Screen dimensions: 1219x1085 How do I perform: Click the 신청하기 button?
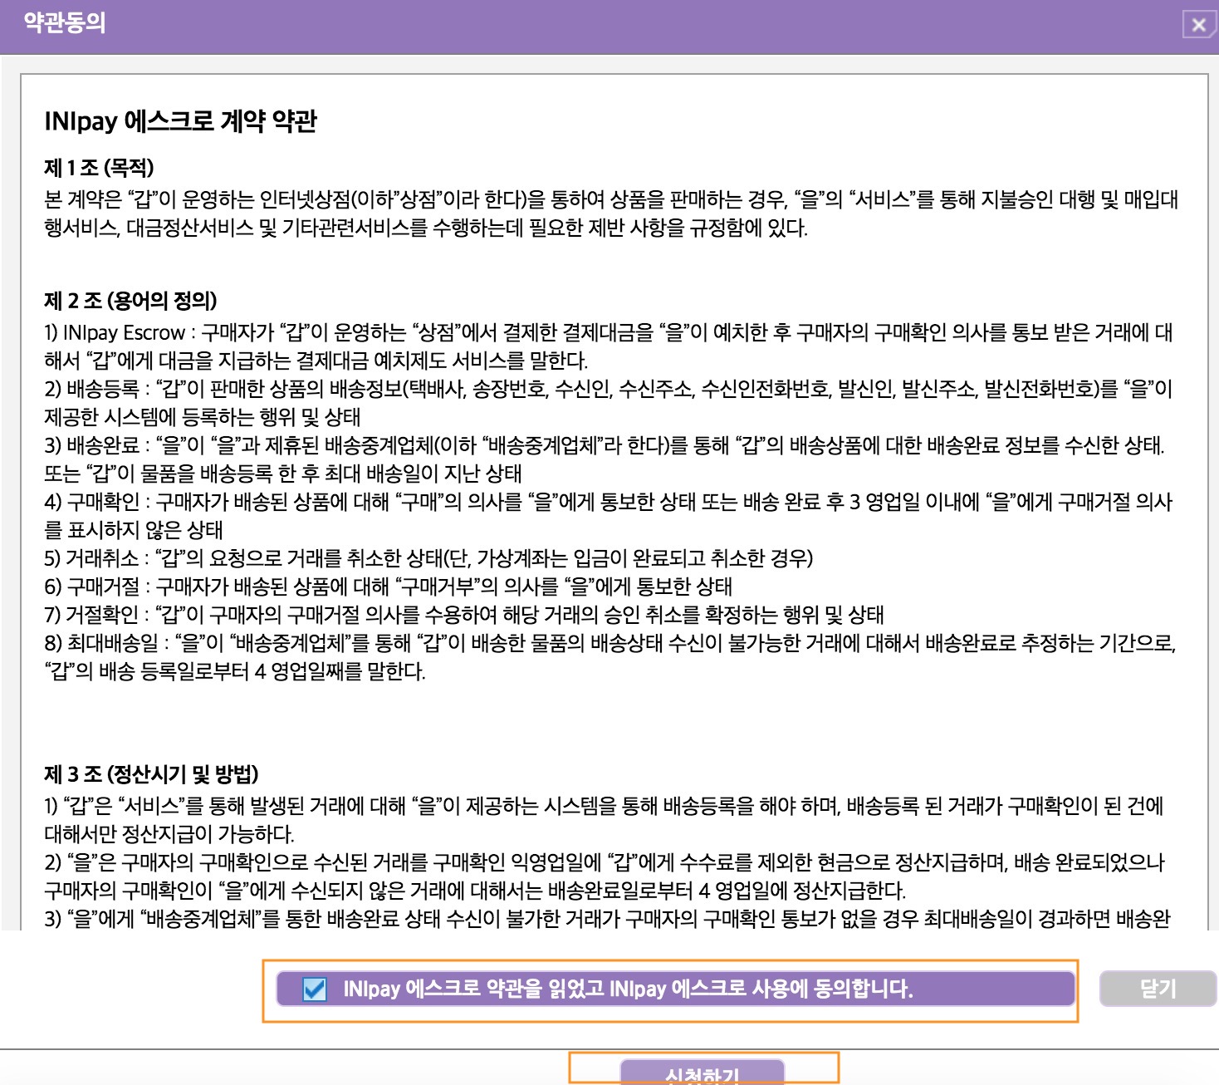click(703, 1073)
